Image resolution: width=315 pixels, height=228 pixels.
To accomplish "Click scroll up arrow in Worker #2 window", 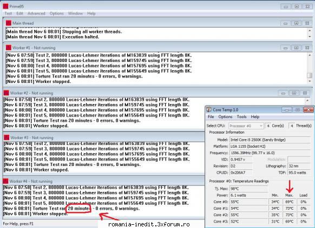I will (x=307, y=100).
